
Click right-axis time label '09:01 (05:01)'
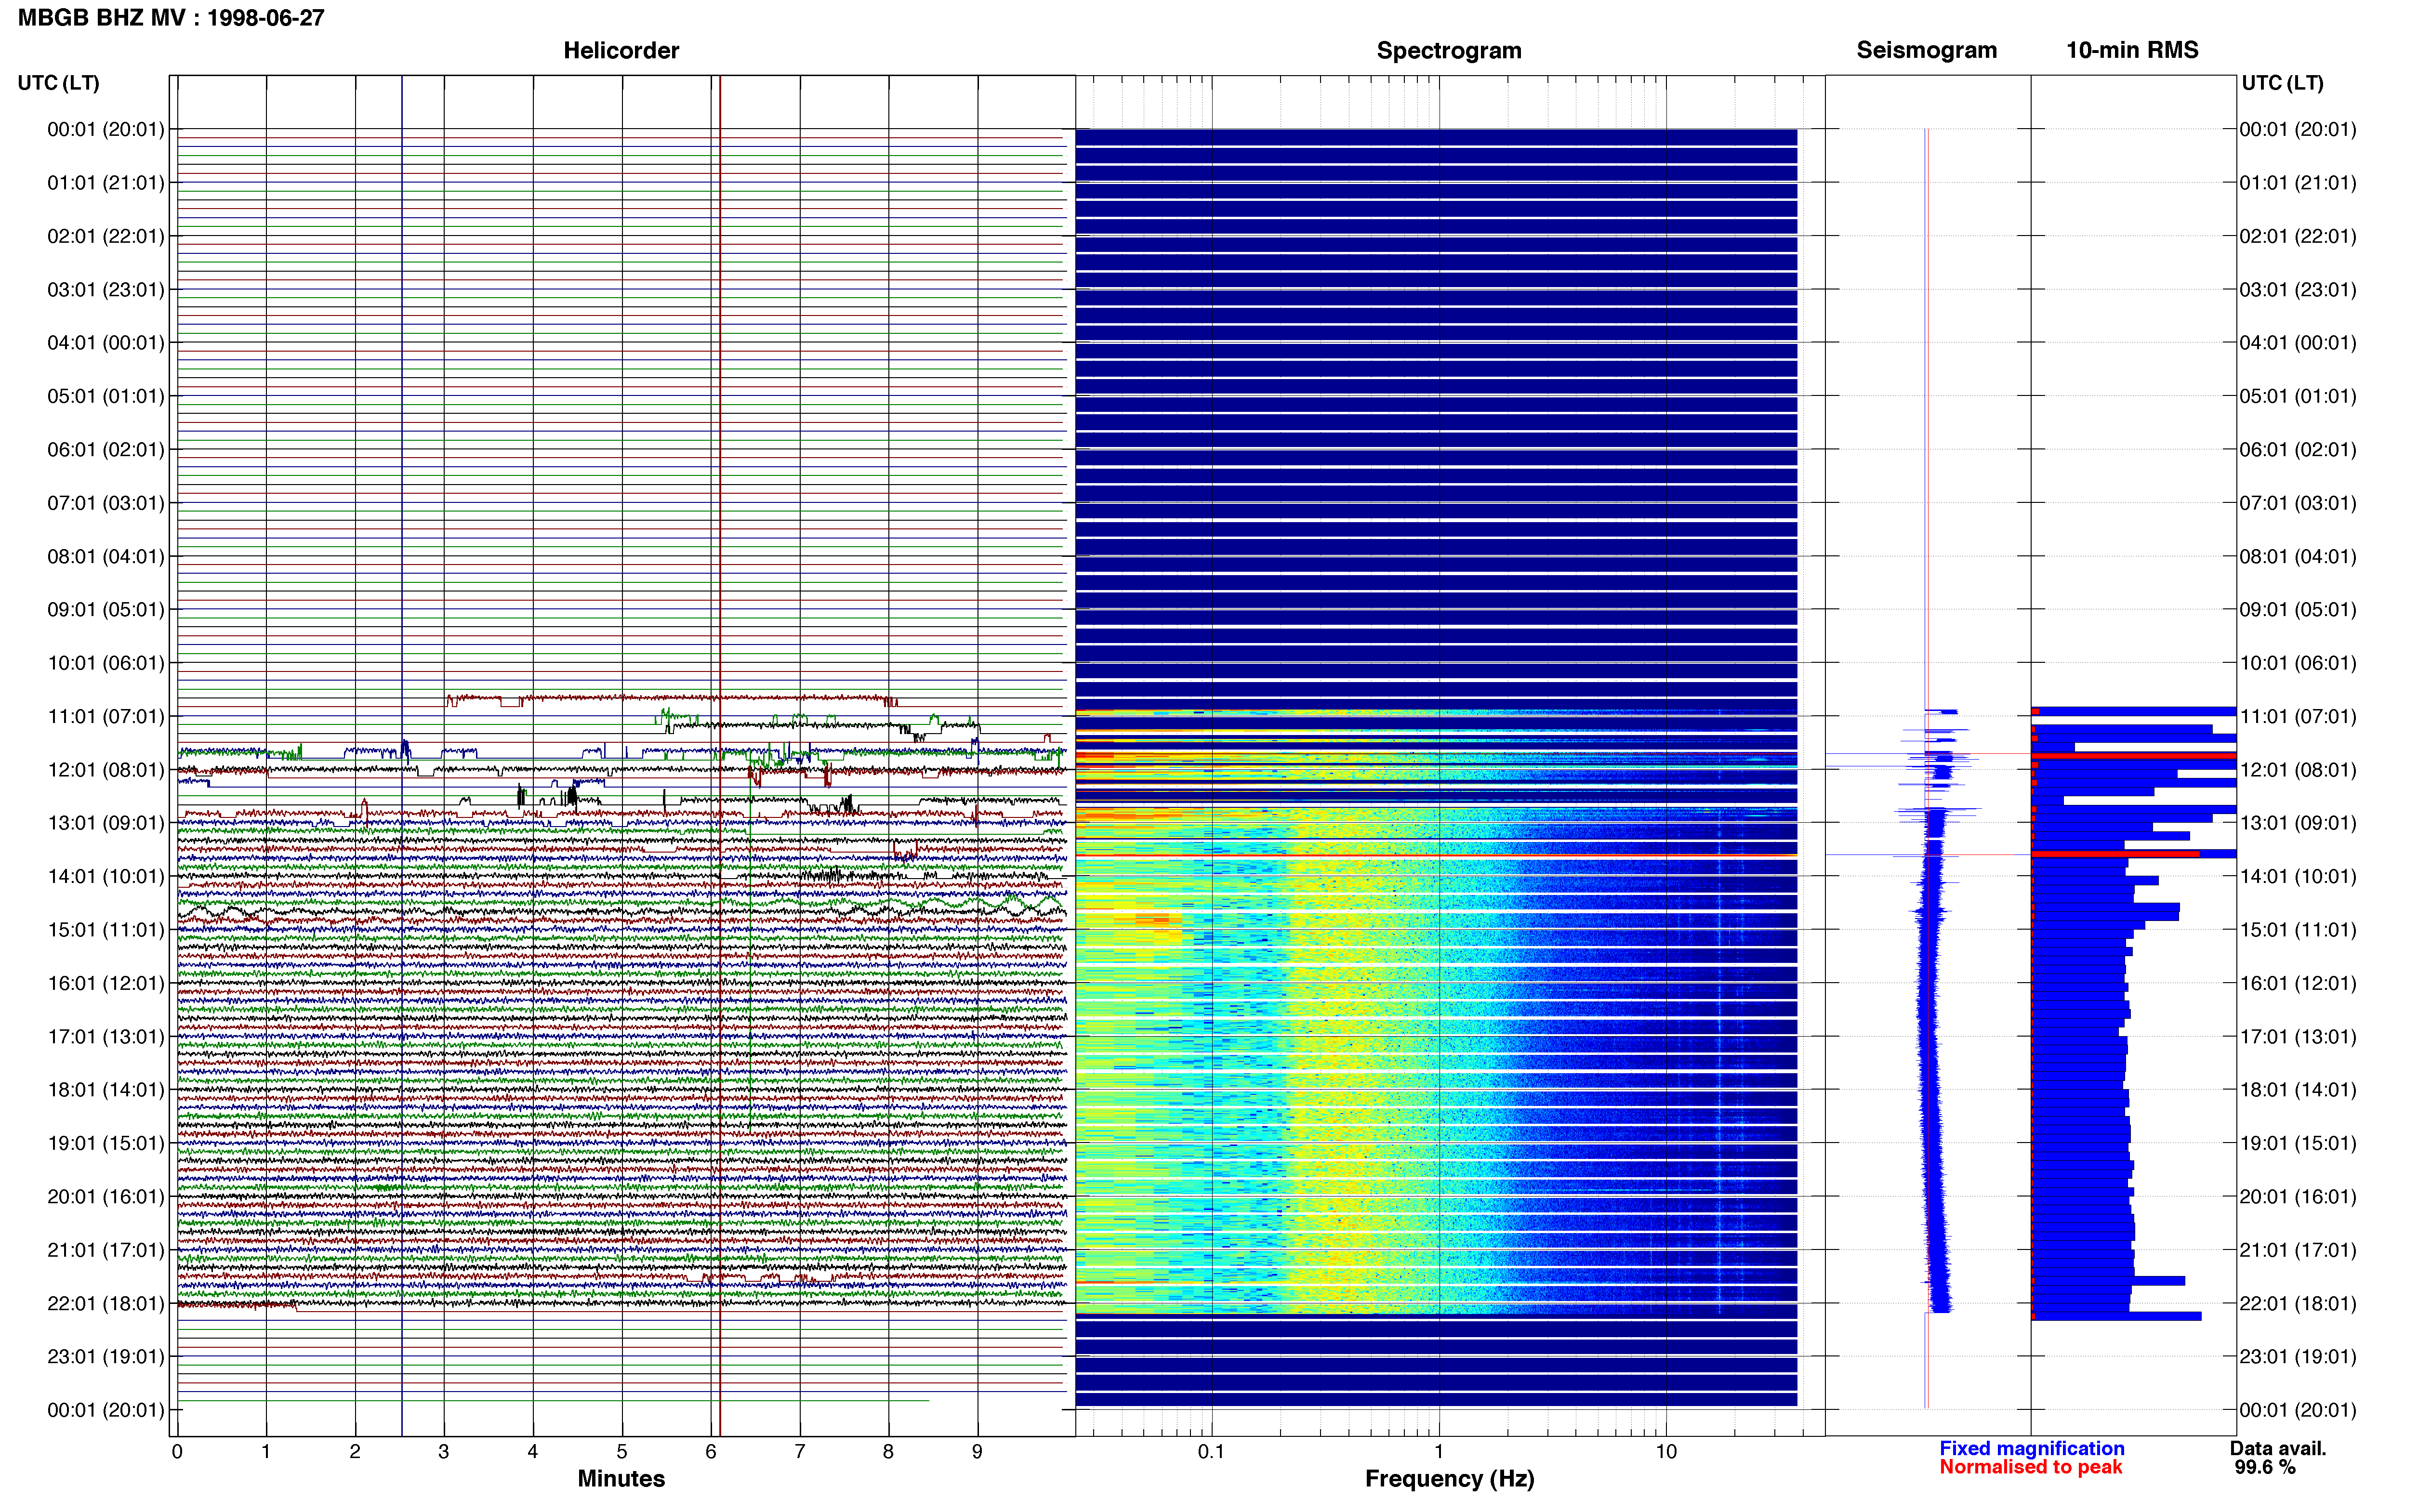[2298, 610]
